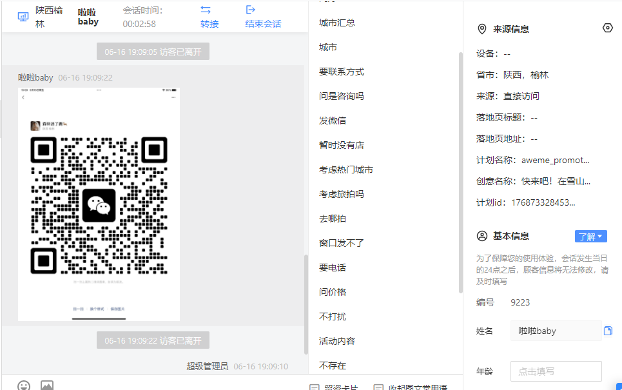The height and width of the screenshot is (390, 622).
Task: Select quick reply 不打扰
Action: tap(333, 317)
